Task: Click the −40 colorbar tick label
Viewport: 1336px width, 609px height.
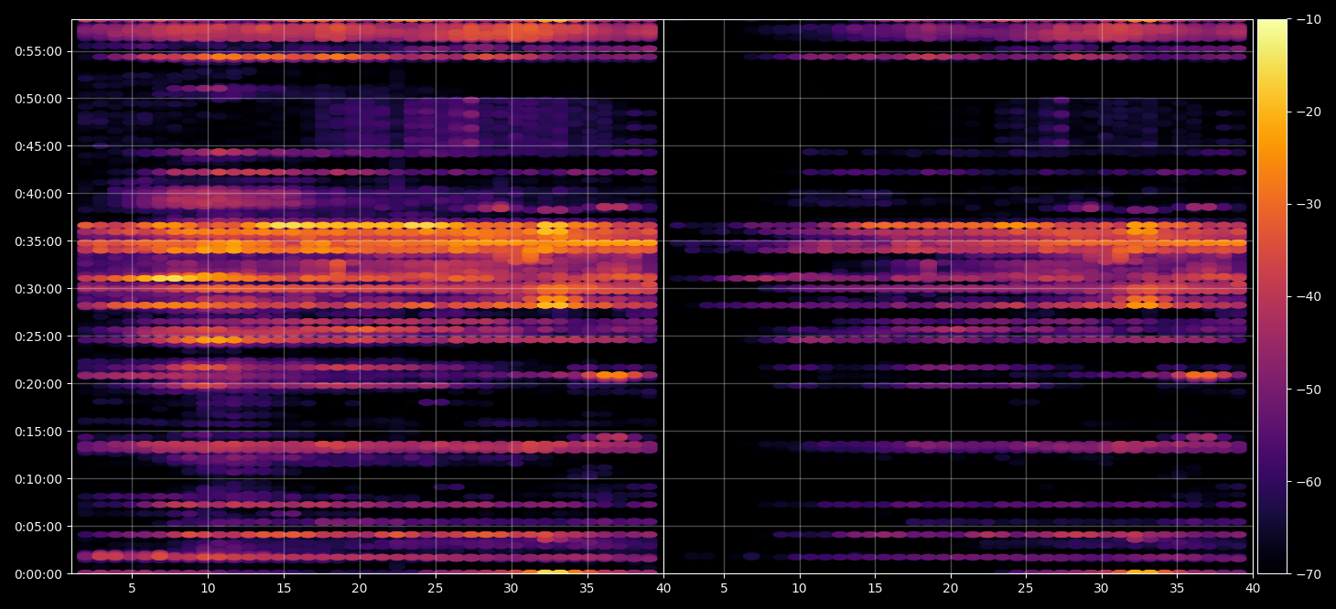Action: [1308, 296]
